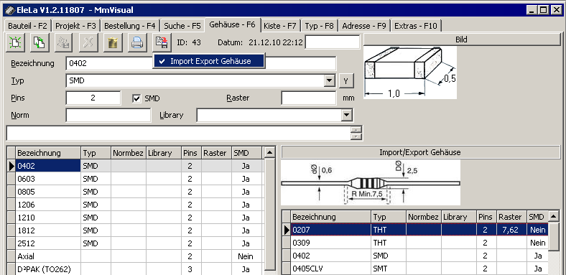Viewport: 566px width, 275px height.
Task: Click the up arrow of notes field spinner
Action: [x=356, y=130]
